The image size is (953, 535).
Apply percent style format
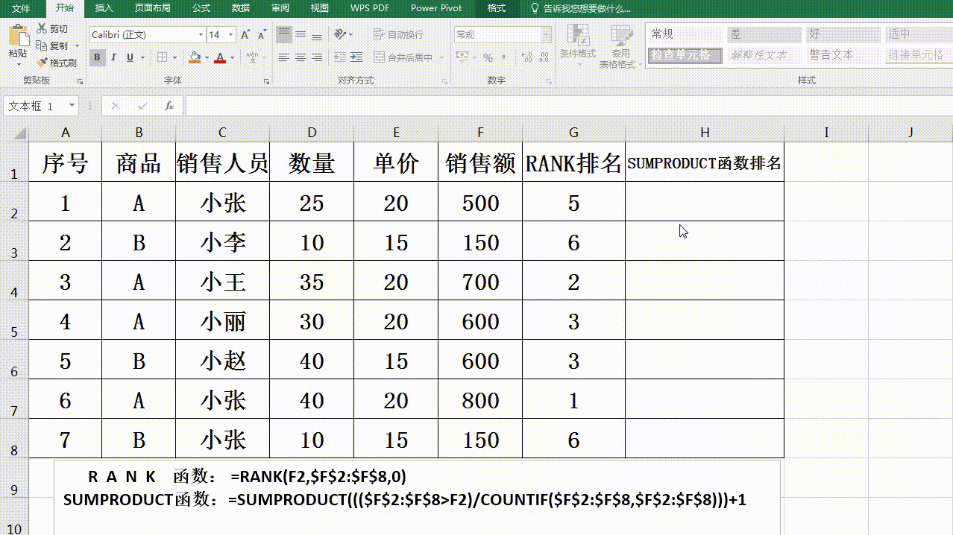(488, 57)
